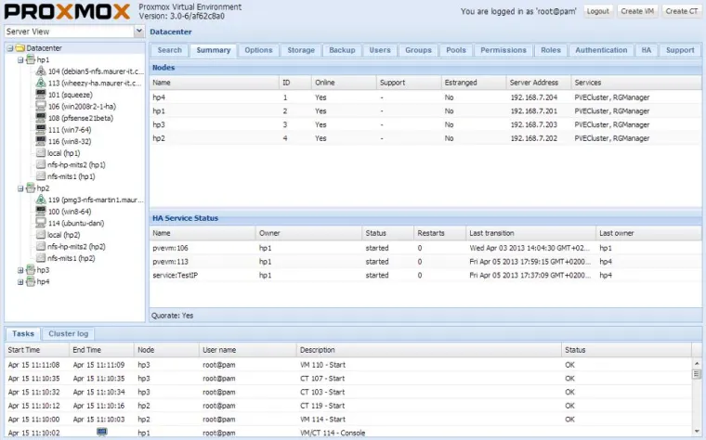Screen dimensions: 706x440
Task: Switch to the Storage tab
Action: point(300,50)
